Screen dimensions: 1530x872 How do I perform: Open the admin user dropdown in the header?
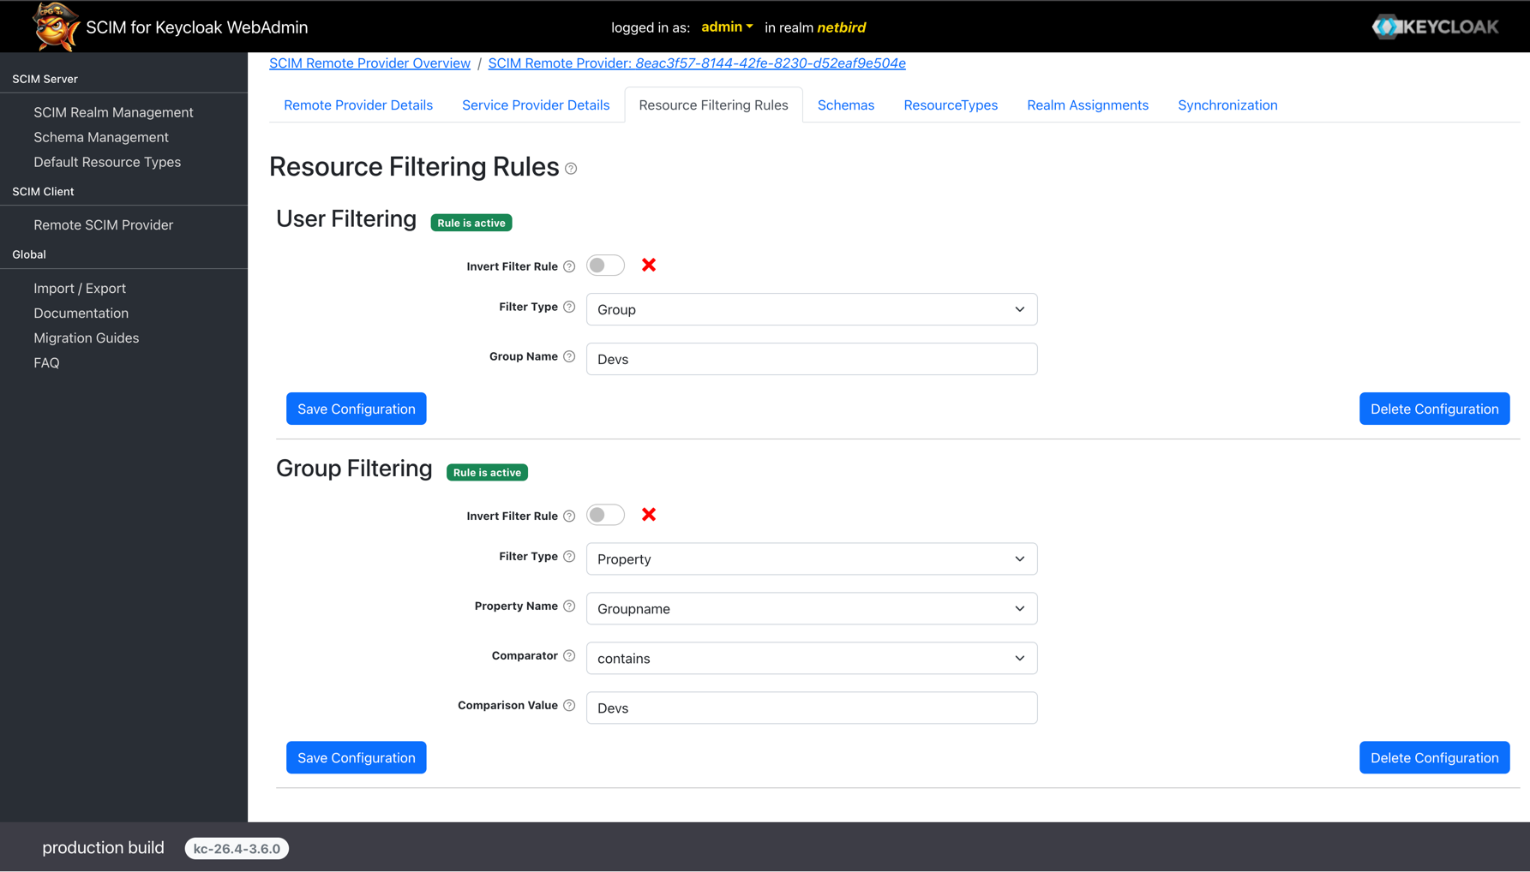(725, 27)
